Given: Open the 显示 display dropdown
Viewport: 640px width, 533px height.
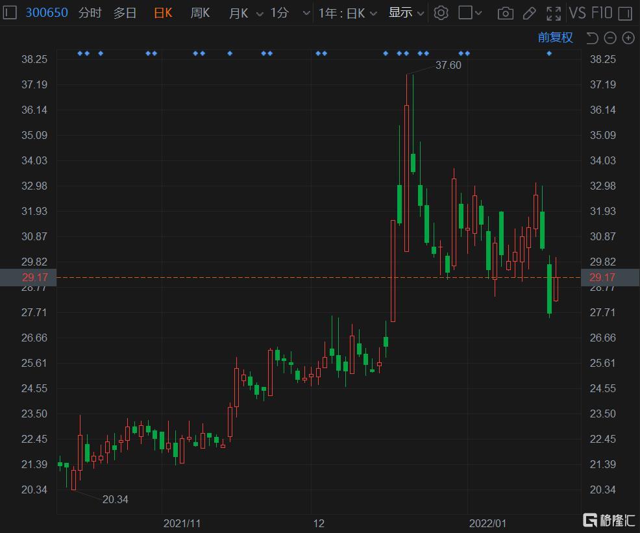Looking at the screenshot, I should [406, 12].
